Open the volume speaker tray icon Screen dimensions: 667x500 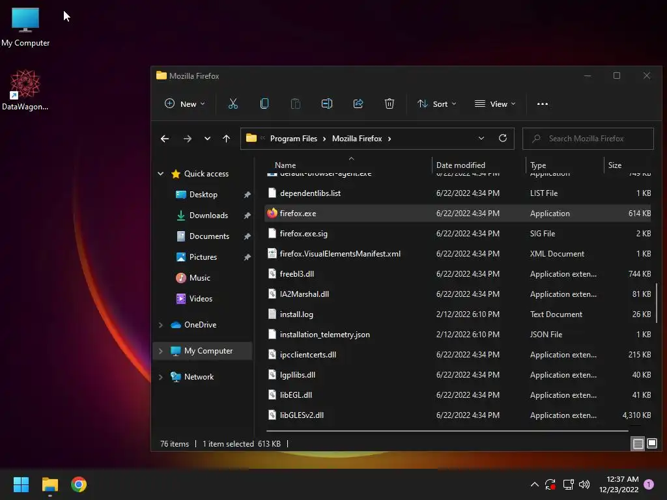click(x=584, y=484)
